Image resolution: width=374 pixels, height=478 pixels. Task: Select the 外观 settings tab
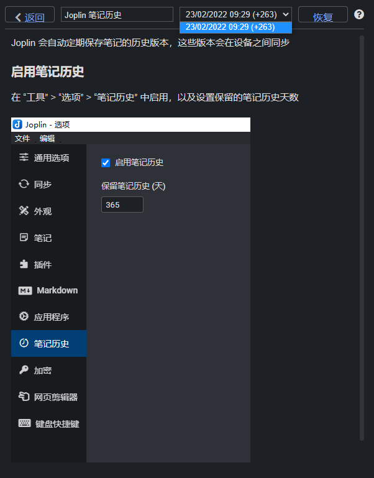[x=49, y=211]
